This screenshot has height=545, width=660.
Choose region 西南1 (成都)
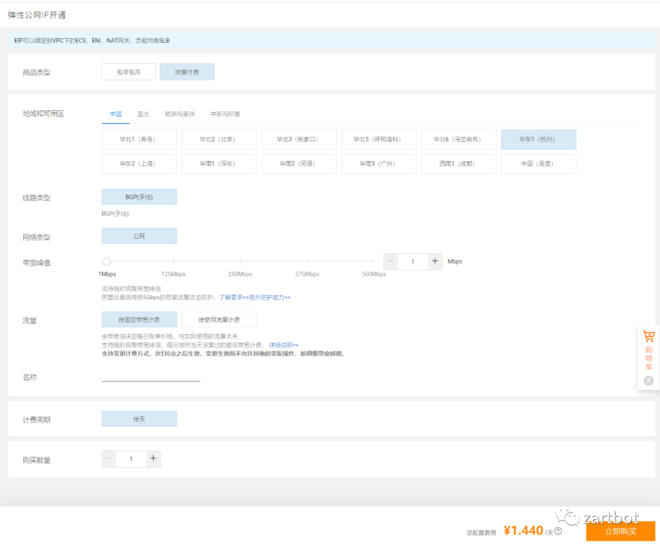(x=459, y=164)
